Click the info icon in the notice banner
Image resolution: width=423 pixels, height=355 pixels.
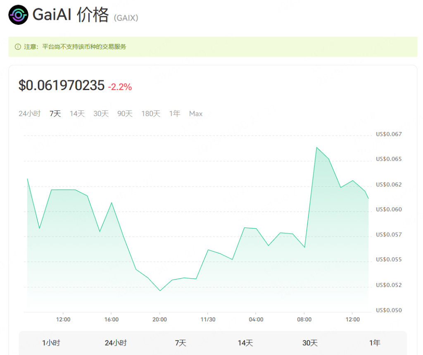tap(18, 47)
